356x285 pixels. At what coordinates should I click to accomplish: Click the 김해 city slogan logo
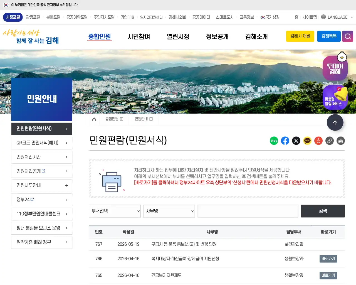click(x=31, y=37)
